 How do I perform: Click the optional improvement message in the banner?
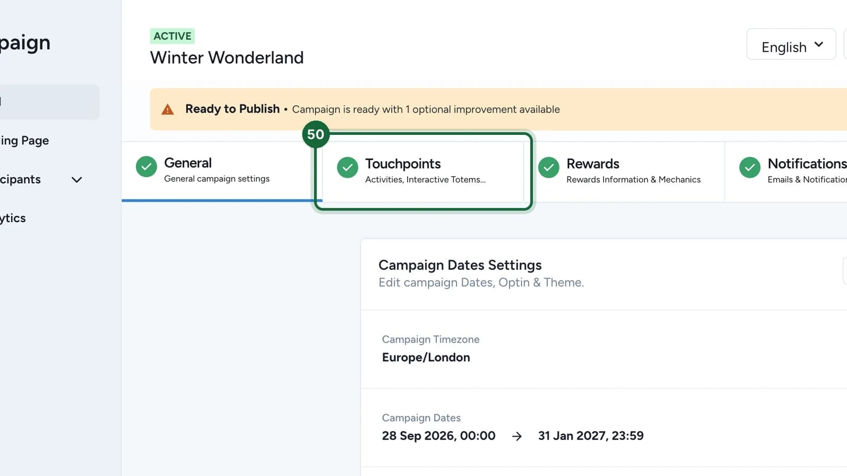tap(426, 109)
